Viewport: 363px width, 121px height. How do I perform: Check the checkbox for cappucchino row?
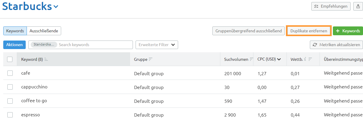(x=10, y=87)
